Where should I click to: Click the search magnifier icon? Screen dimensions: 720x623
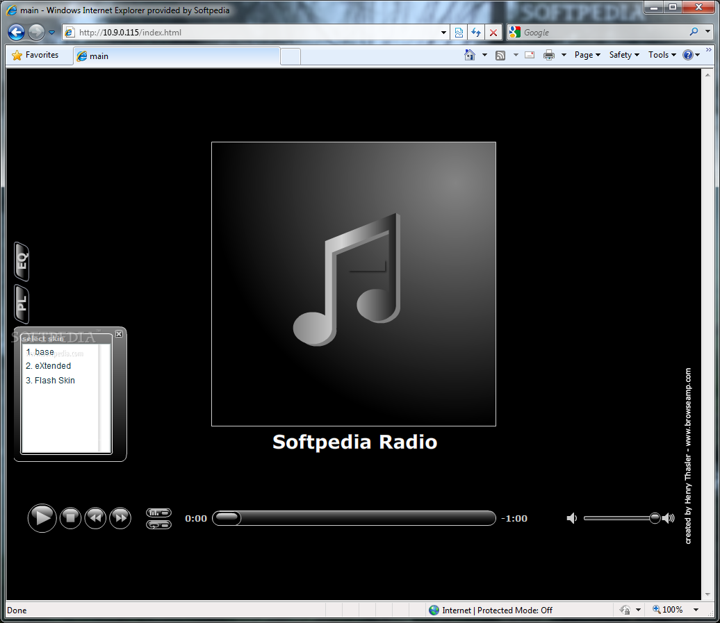pos(694,32)
